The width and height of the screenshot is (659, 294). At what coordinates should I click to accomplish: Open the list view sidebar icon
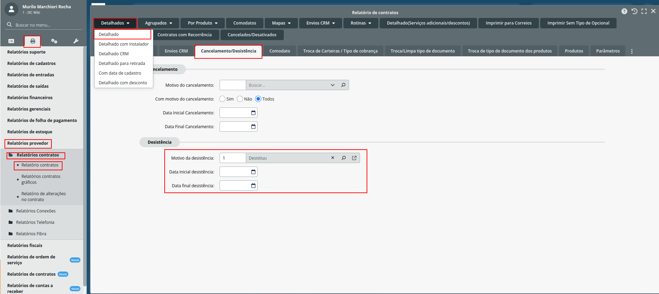tap(11, 41)
